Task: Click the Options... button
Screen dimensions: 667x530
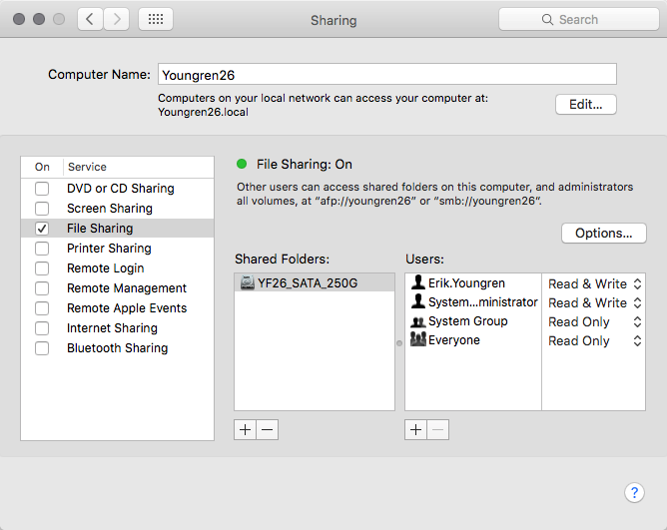Action: coord(604,233)
